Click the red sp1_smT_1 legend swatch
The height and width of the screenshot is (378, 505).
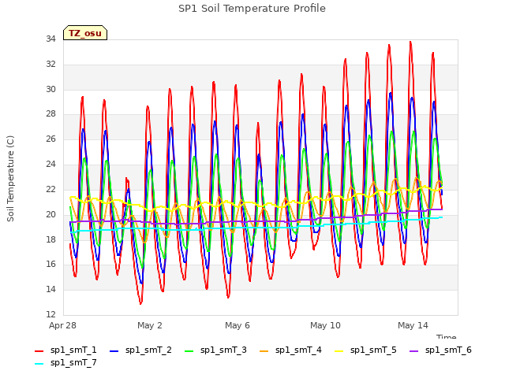(39, 351)
